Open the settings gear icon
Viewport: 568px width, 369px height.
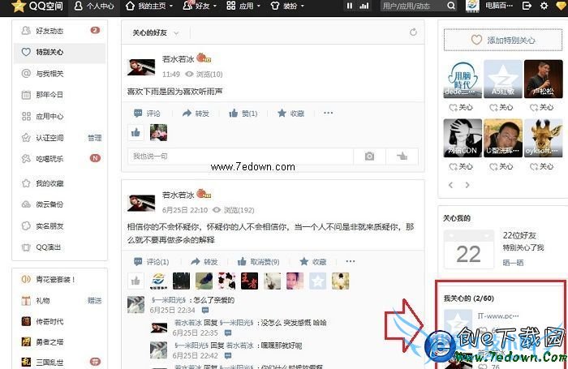[544, 6]
